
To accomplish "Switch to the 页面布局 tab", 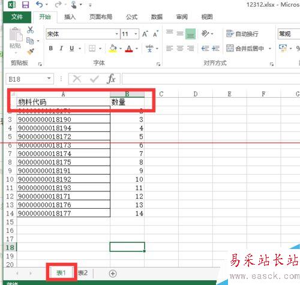I will coord(101,17).
